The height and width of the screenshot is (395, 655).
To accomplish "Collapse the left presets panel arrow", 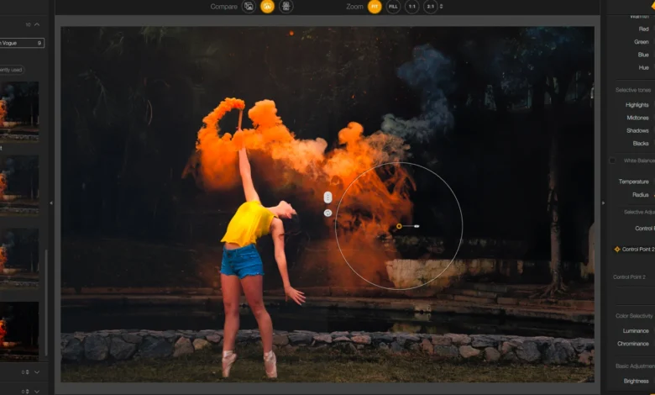I will coord(51,203).
